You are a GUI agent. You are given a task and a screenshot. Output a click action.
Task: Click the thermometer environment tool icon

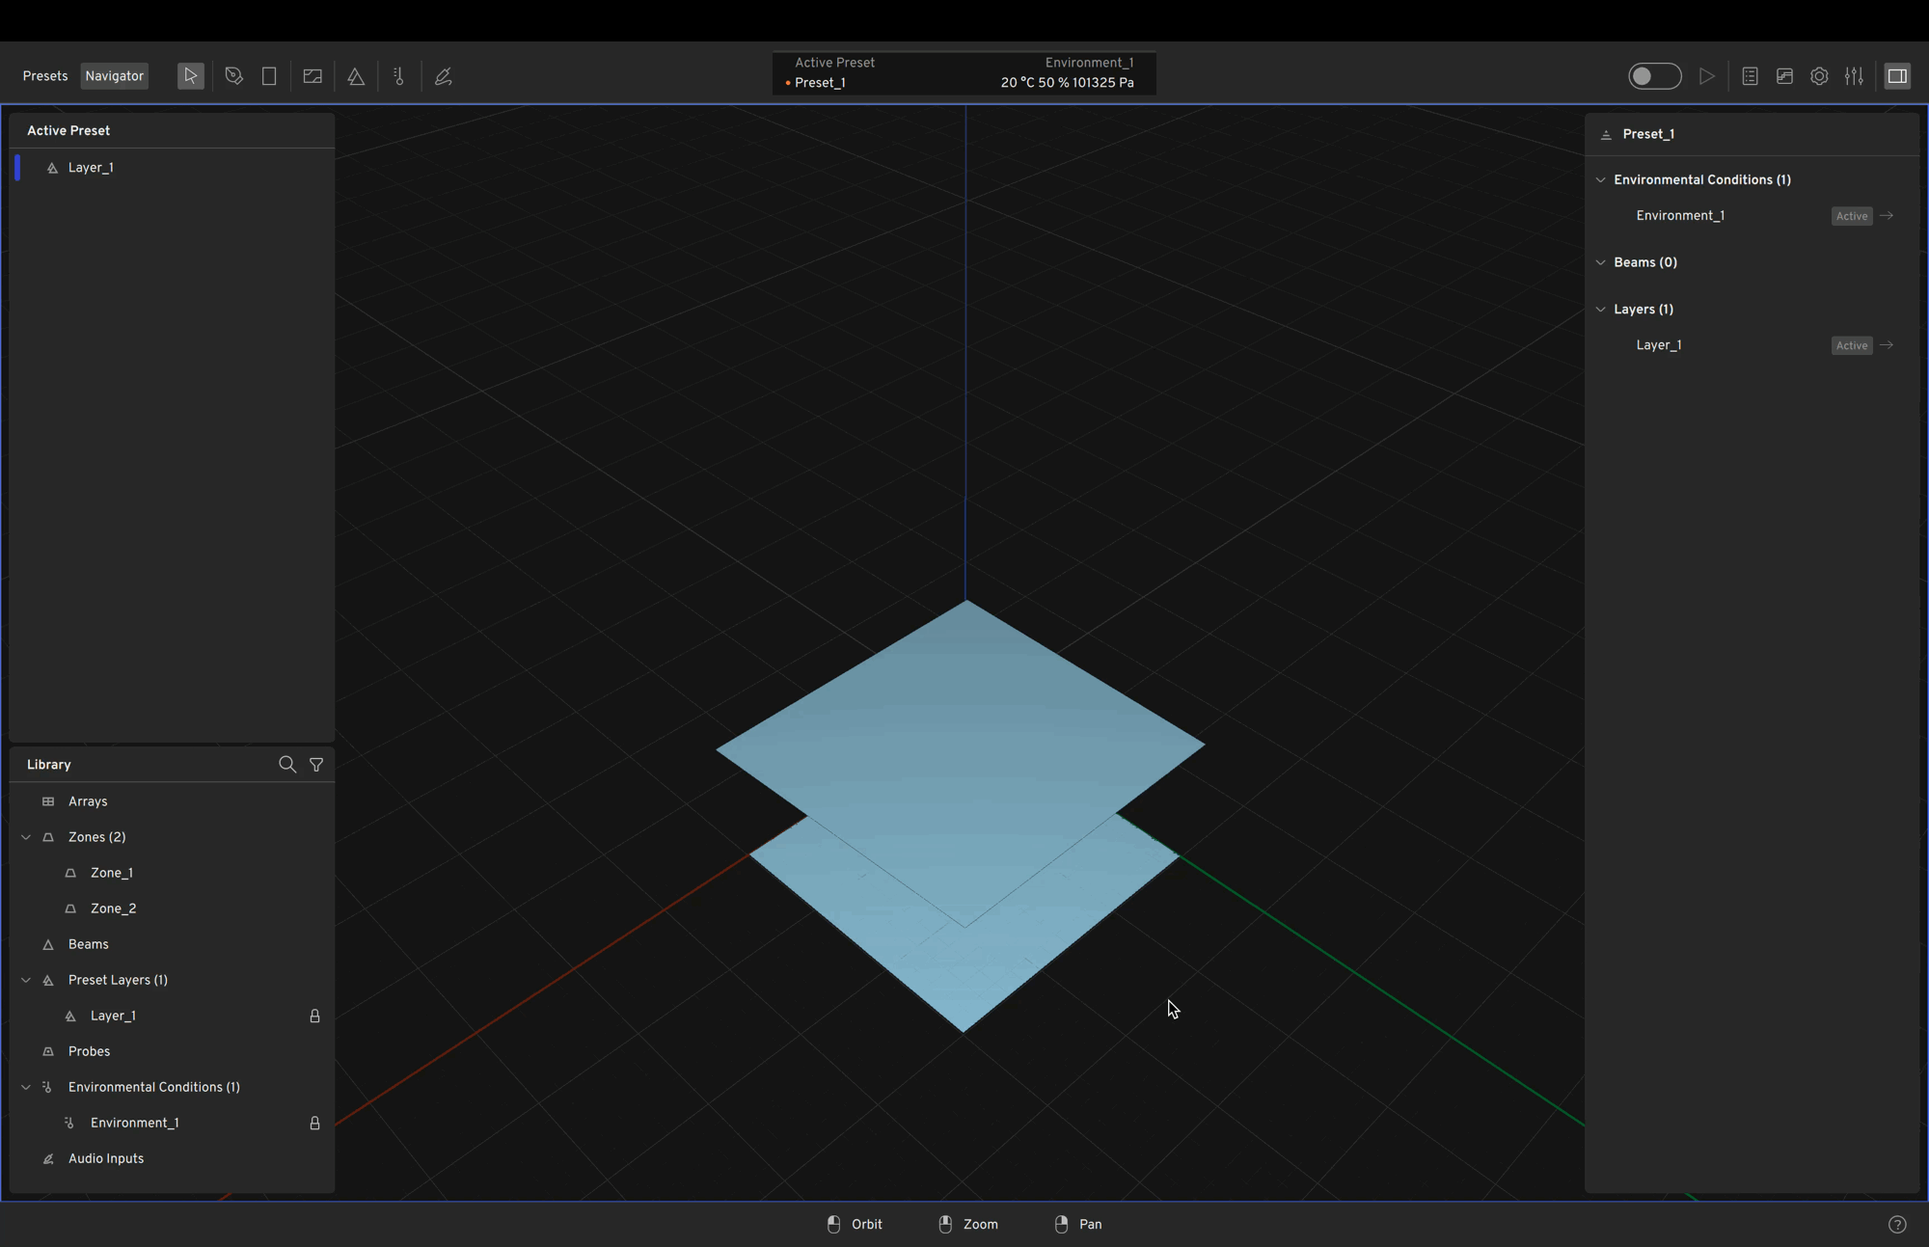pos(399,76)
